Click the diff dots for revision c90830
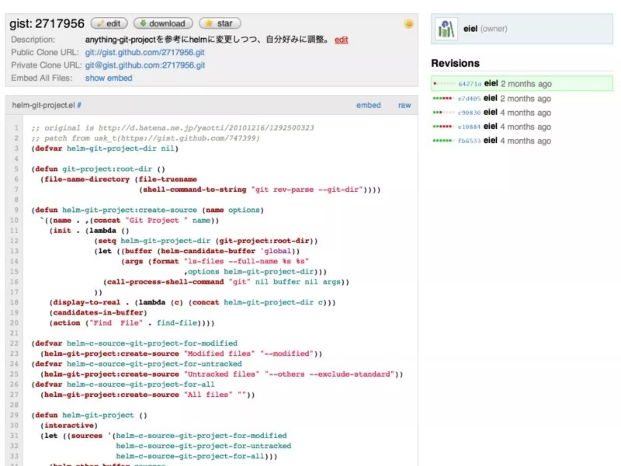The width and height of the screenshot is (621, 466). pos(443,113)
